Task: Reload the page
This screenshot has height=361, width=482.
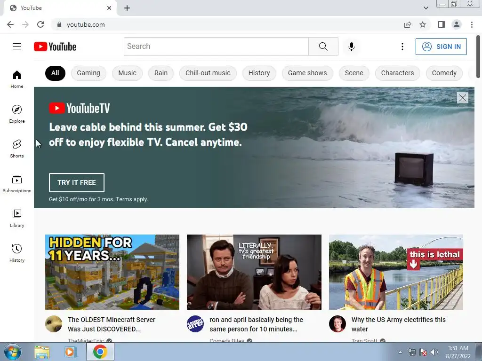Action: (x=40, y=24)
